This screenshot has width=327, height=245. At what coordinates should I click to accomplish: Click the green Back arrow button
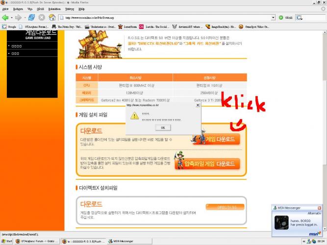[x=5, y=18]
